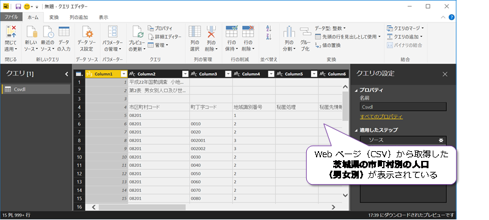The width and height of the screenshot is (489, 220).
Task: Select the Column5 header
Action: [x=296, y=74]
